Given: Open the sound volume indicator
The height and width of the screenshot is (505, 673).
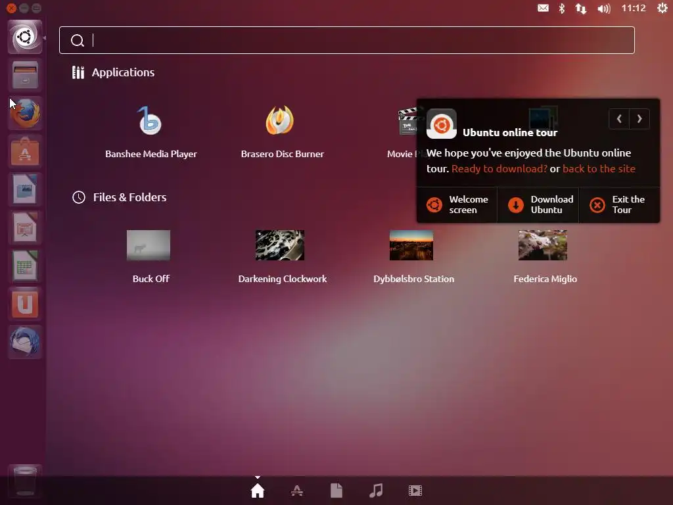Looking at the screenshot, I should click(603, 8).
